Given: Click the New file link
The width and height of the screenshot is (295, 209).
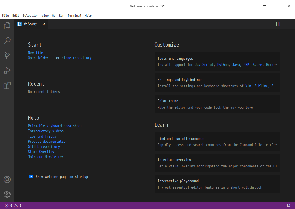Looking at the screenshot, I should (36, 53).
